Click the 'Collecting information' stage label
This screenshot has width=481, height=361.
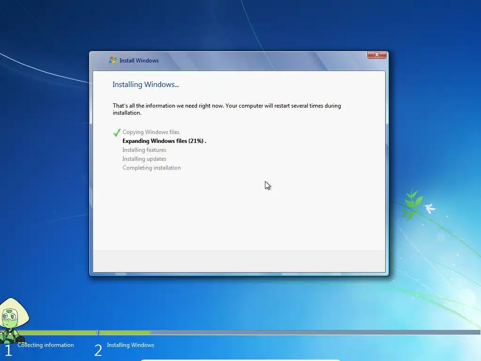[46, 345]
